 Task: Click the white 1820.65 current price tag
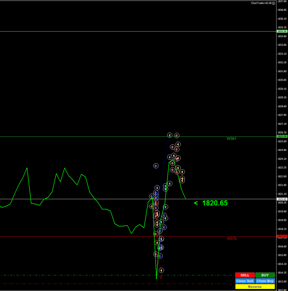point(282,199)
